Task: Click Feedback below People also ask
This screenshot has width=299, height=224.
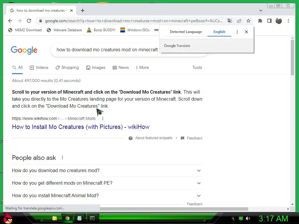Action: 194,204
